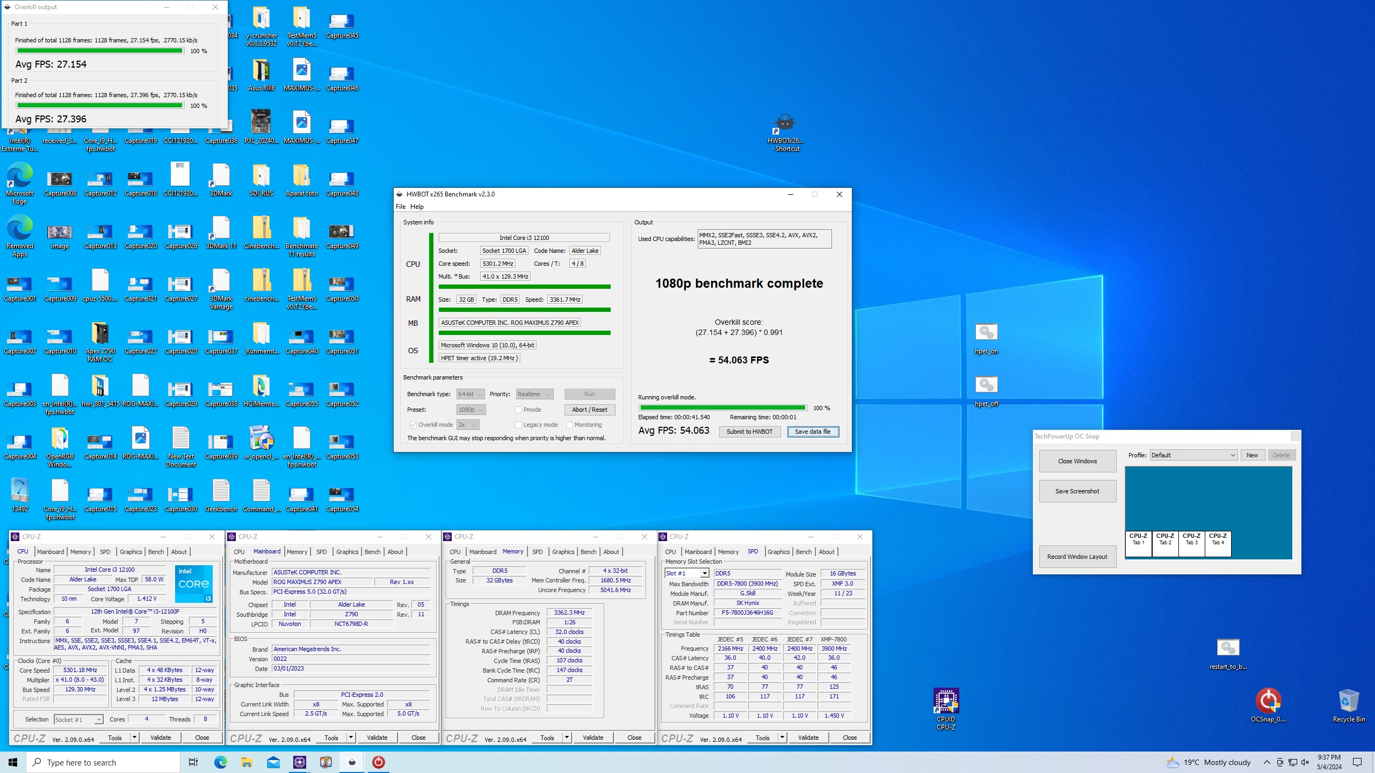The width and height of the screenshot is (1375, 773).
Task: Click the Windows Start button
Action: (13, 762)
